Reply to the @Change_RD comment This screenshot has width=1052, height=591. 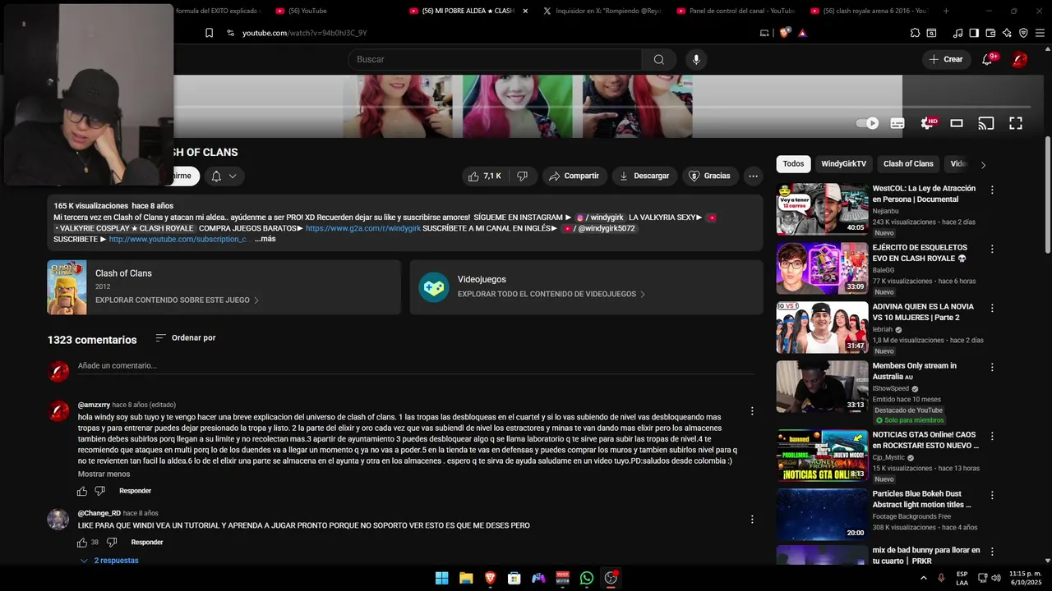[x=147, y=543]
